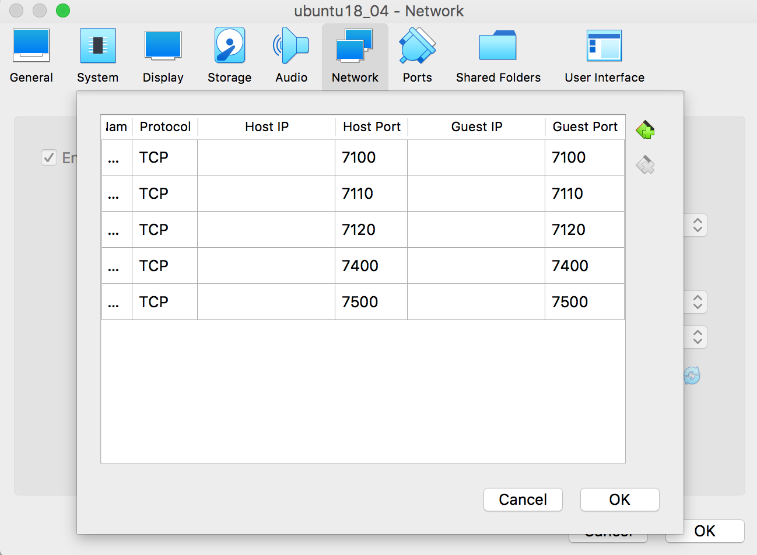Viewport: 757px width, 555px height.
Task: Sort by the Name column header
Action: [x=117, y=127]
